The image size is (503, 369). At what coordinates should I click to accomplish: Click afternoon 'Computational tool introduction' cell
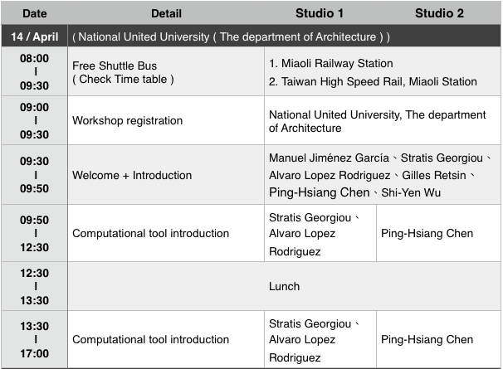click(166, 339)
